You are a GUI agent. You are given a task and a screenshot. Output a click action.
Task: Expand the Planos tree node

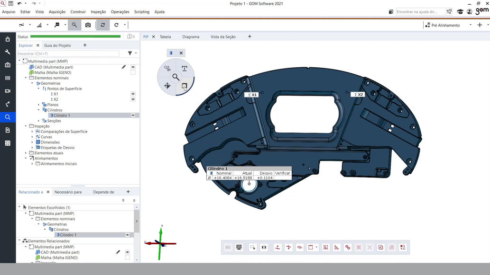39,105
